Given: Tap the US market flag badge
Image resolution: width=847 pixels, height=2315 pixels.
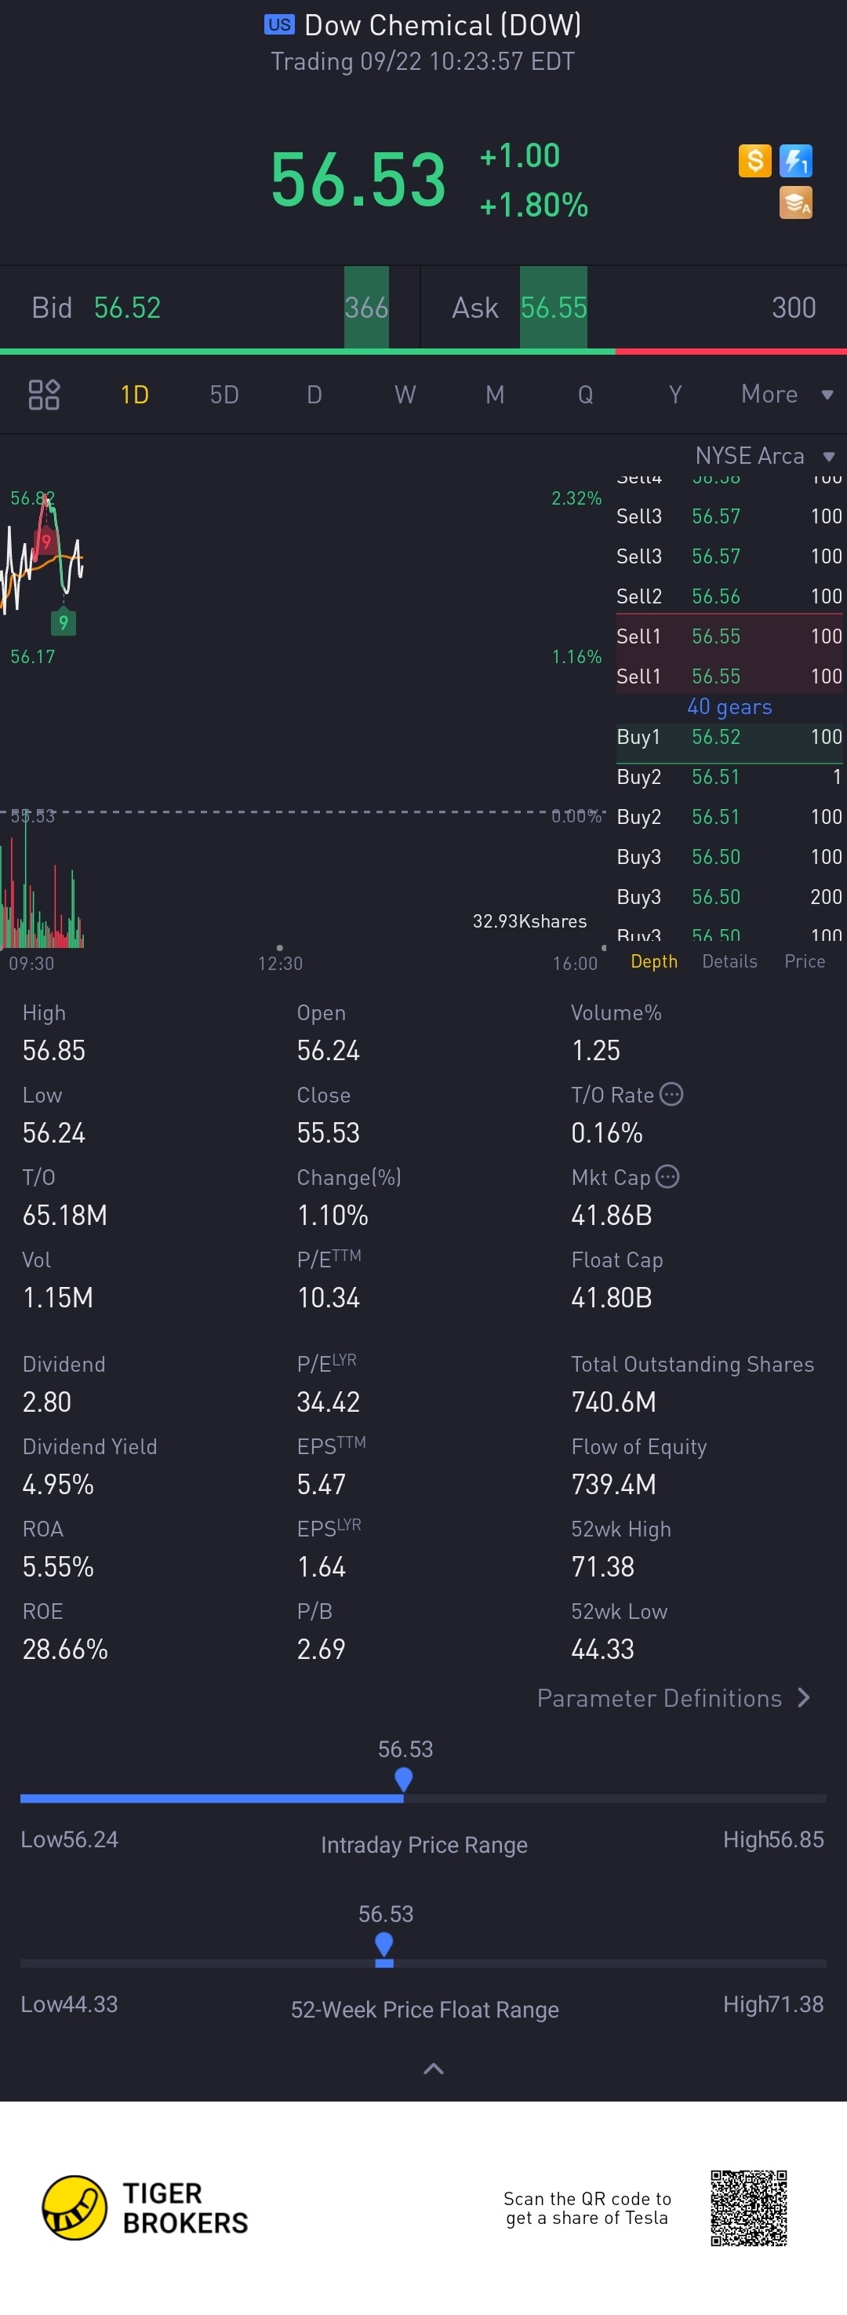Looking at the screenshot, I should coord(279,25).
